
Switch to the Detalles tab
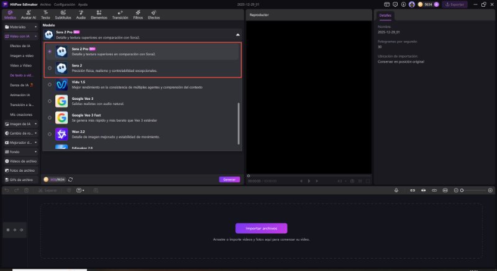tap(385, 15)
